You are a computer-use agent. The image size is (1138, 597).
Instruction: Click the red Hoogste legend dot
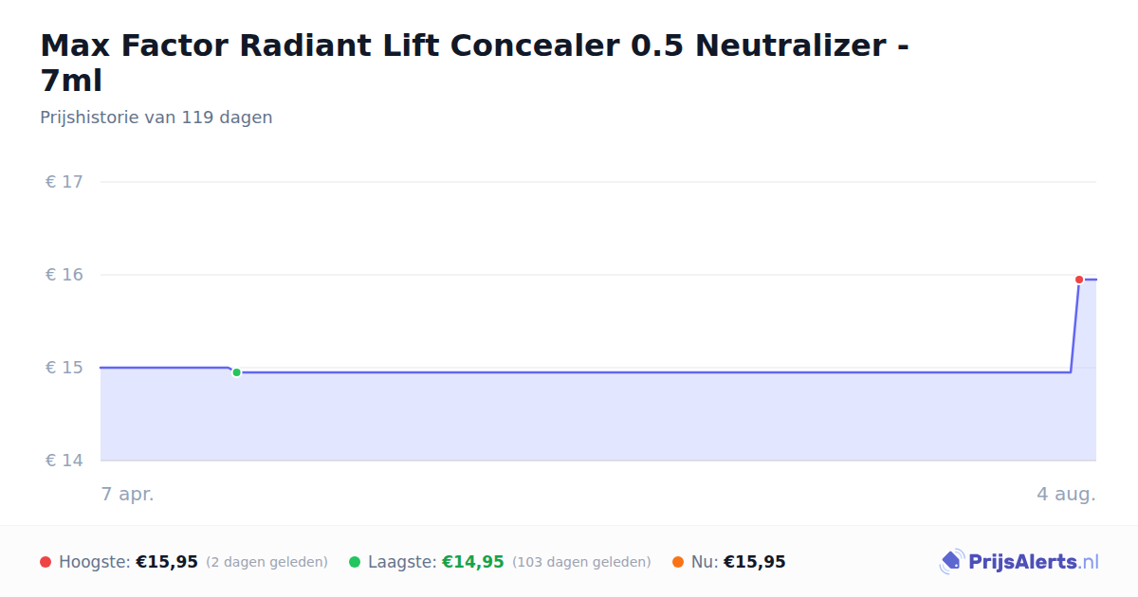point(46,562)
